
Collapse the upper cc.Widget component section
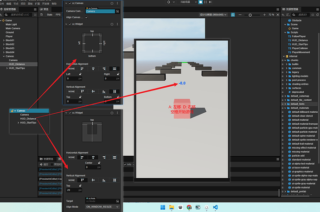[x=66, y=24]
